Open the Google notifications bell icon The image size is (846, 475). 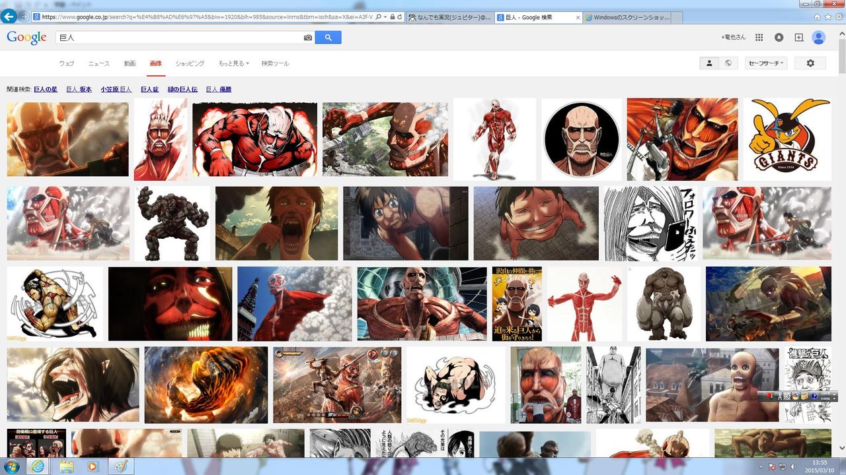[x=779, y=38]
